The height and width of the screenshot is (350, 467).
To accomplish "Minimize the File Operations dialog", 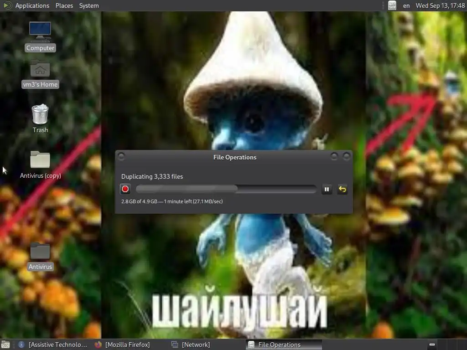I will [334, 156].
